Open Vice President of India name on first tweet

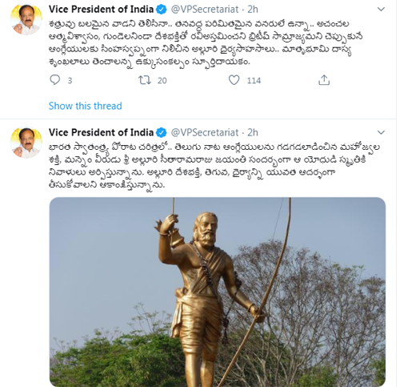click(101, 10)
